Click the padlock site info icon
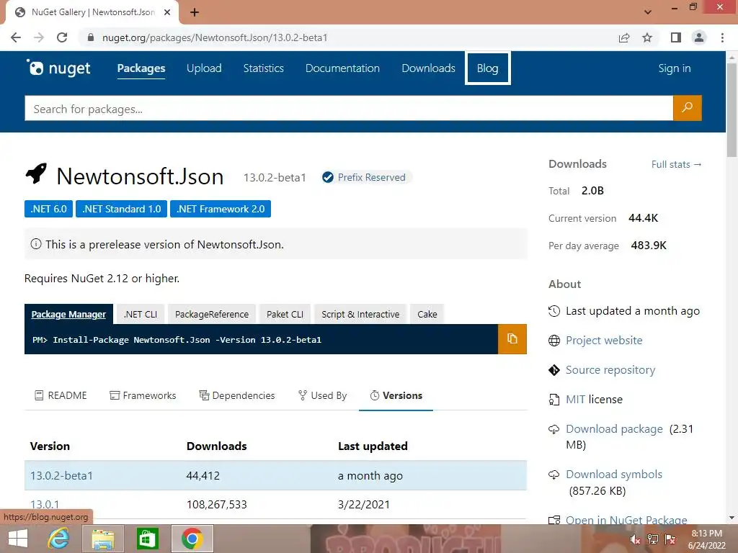The width and height of the screenshot is (738, 553). (91, 37)
